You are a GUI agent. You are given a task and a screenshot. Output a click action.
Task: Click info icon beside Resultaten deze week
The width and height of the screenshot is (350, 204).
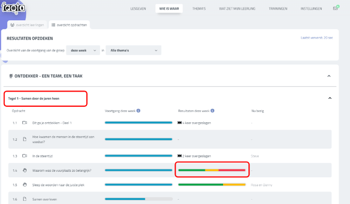[x=213, y=110]
